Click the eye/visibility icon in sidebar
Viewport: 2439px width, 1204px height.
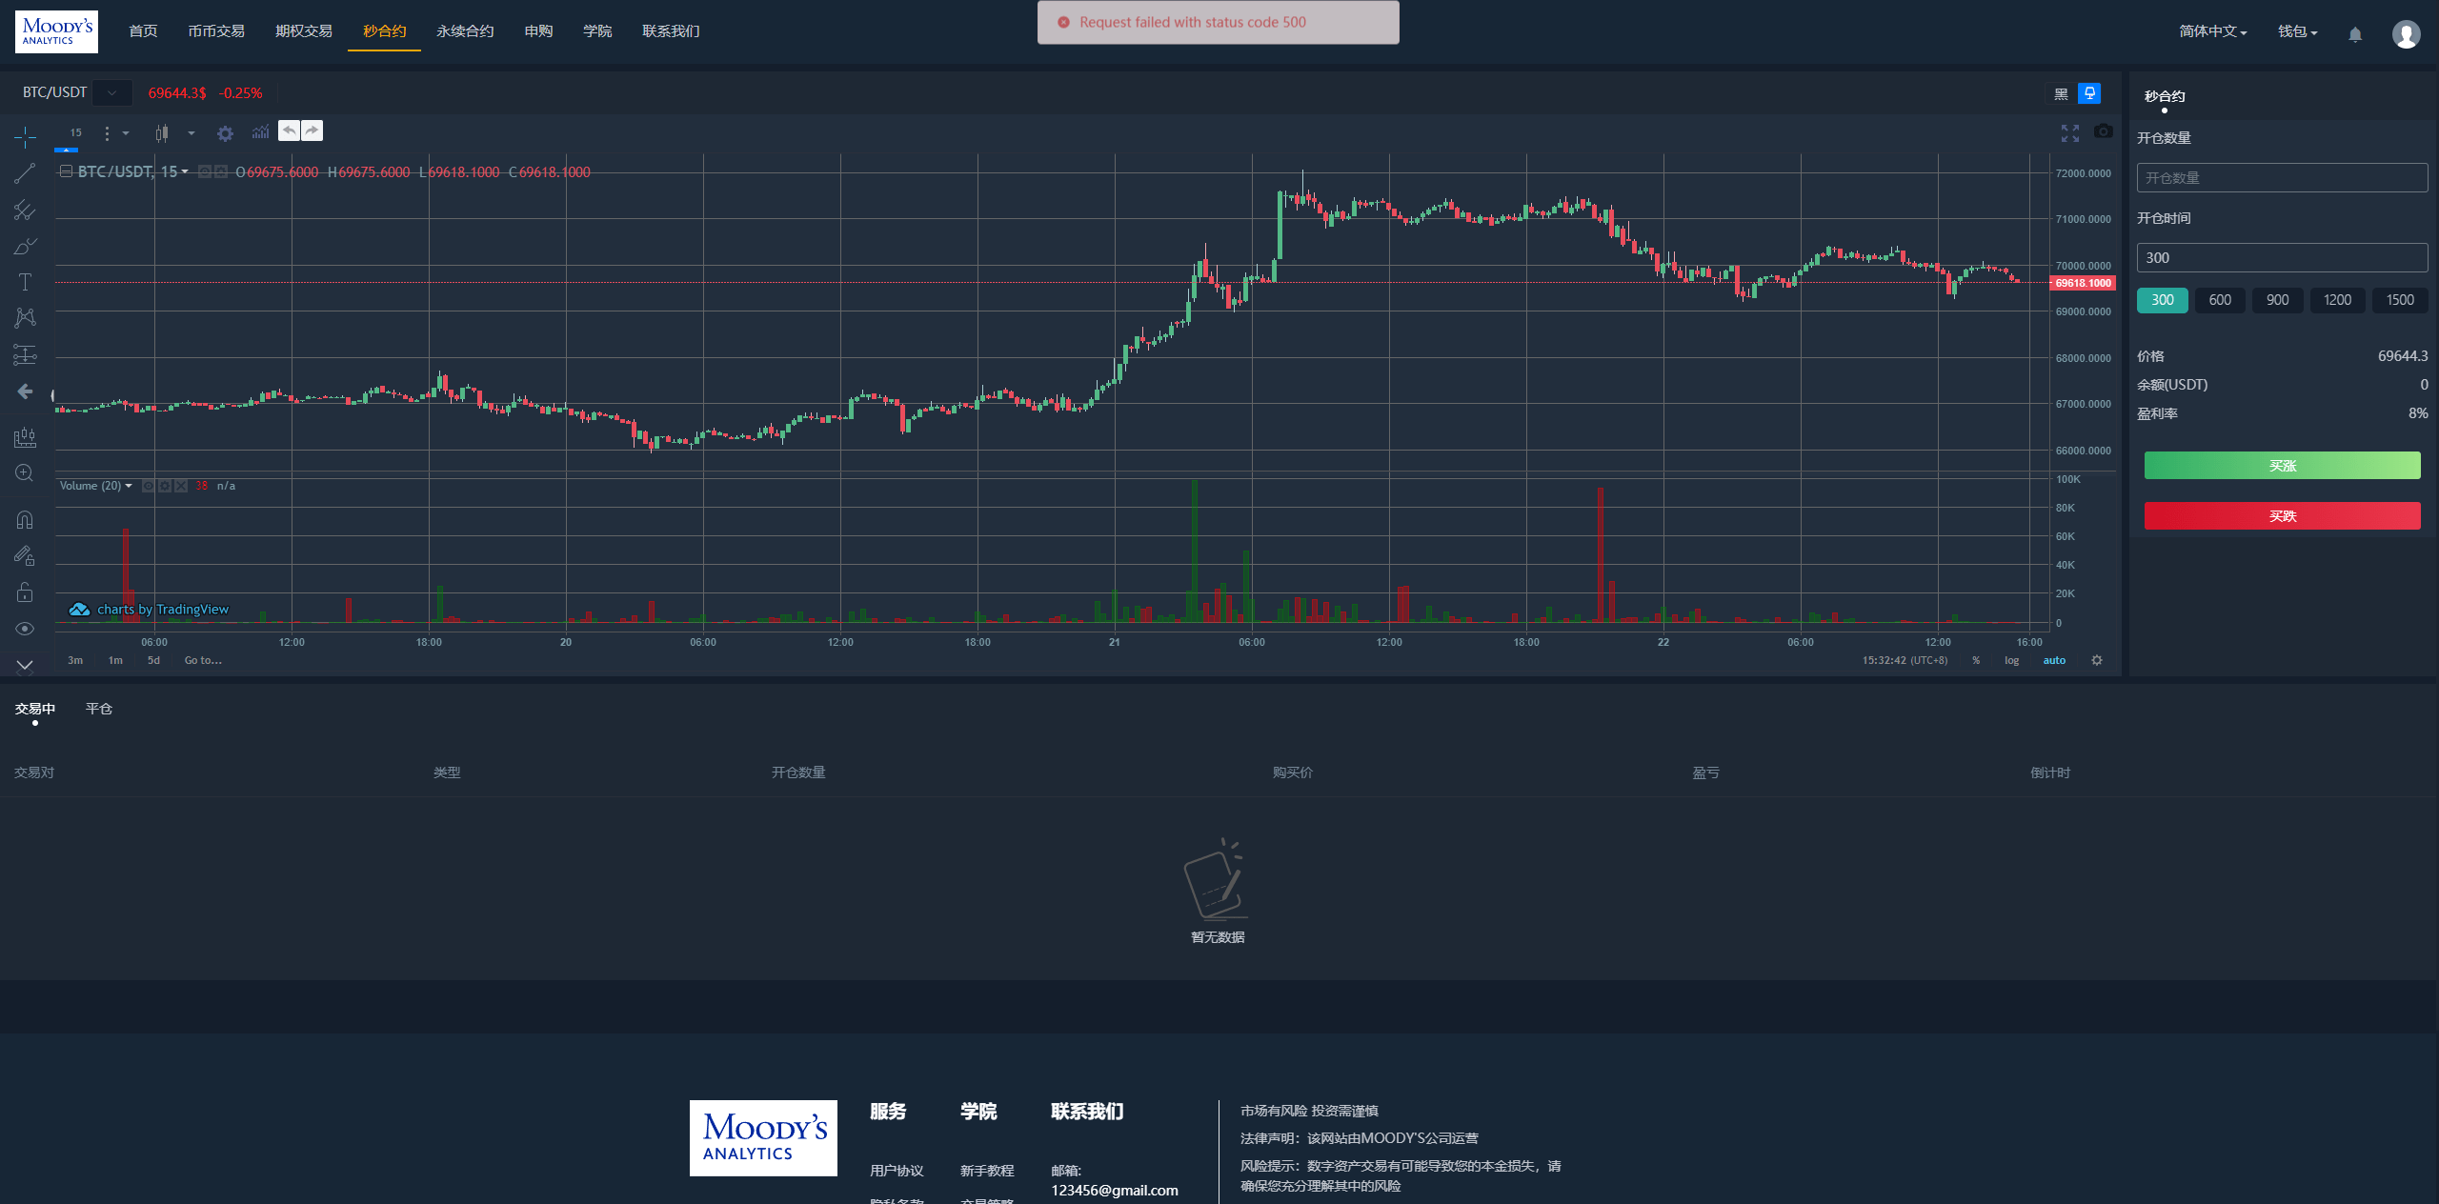25,630
